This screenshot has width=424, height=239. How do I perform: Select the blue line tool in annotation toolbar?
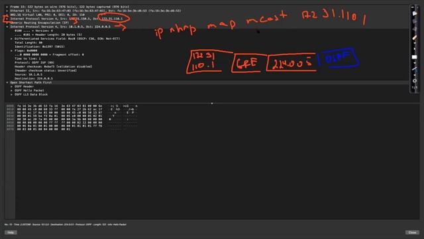pos(415,69)
